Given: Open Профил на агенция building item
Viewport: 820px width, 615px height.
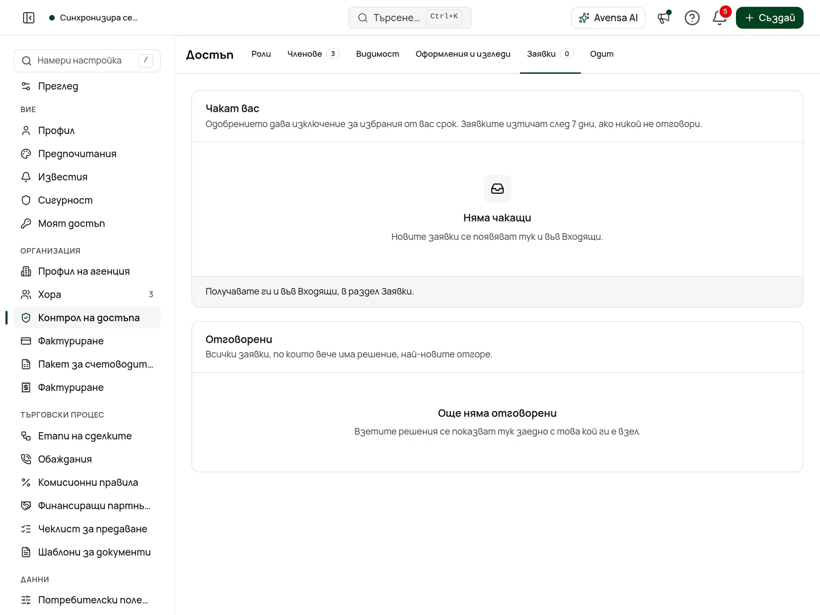Looking at the screenshot, I should tap(87, 271).
